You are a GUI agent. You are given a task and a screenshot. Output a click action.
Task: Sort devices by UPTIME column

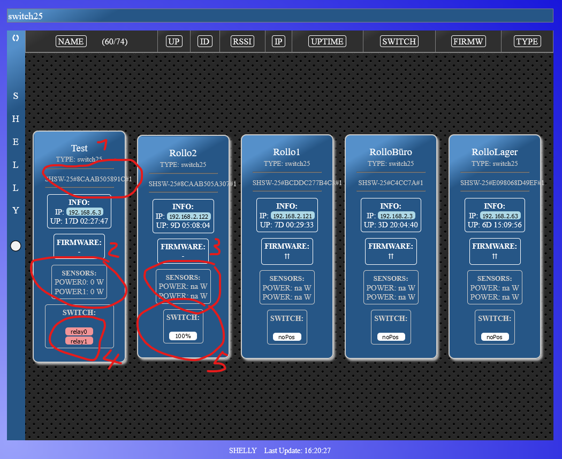[327, 42]
